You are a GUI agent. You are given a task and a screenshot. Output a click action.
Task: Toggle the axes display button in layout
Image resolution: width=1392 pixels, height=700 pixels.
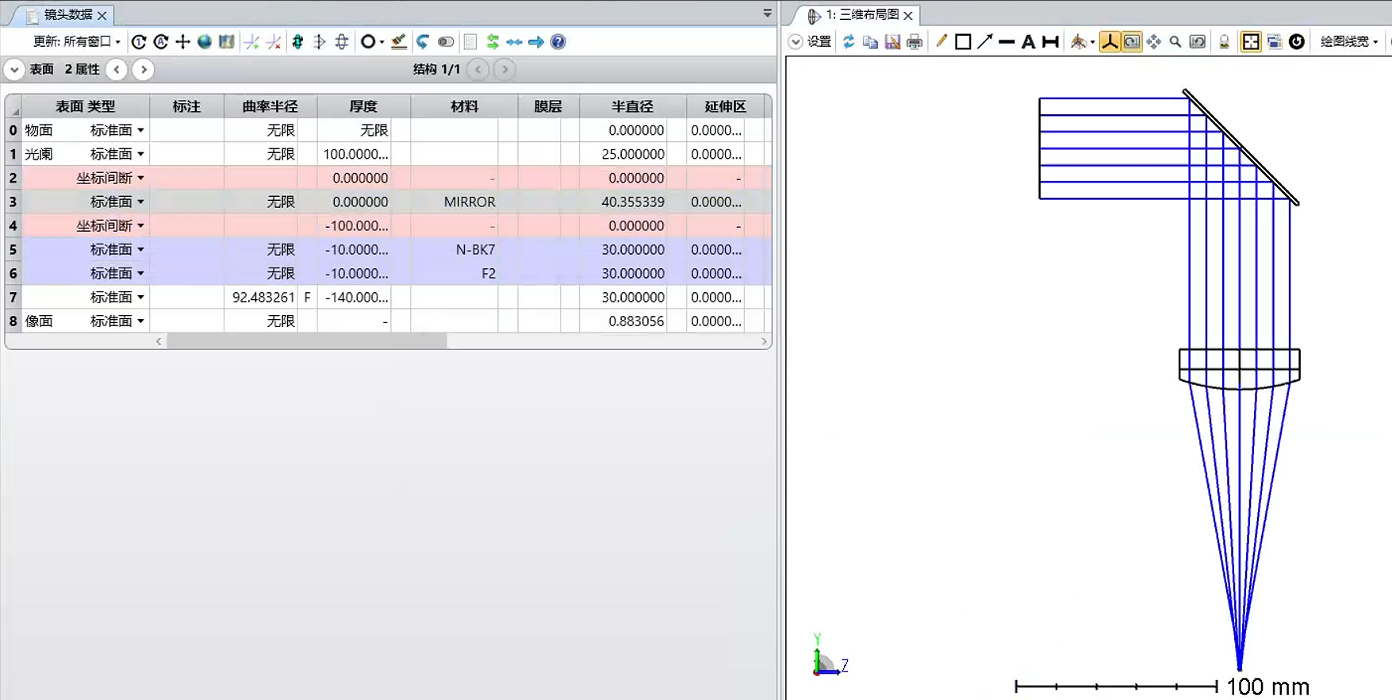(1110, 42)
